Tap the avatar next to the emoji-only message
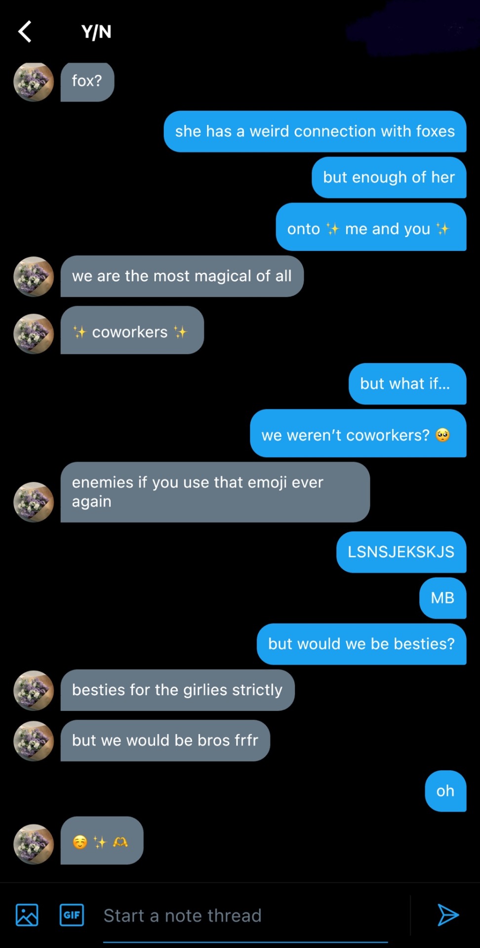 (x=34, y=844)
